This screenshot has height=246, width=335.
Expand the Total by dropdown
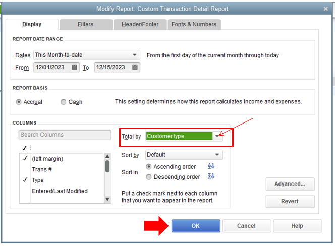(217, 136)
